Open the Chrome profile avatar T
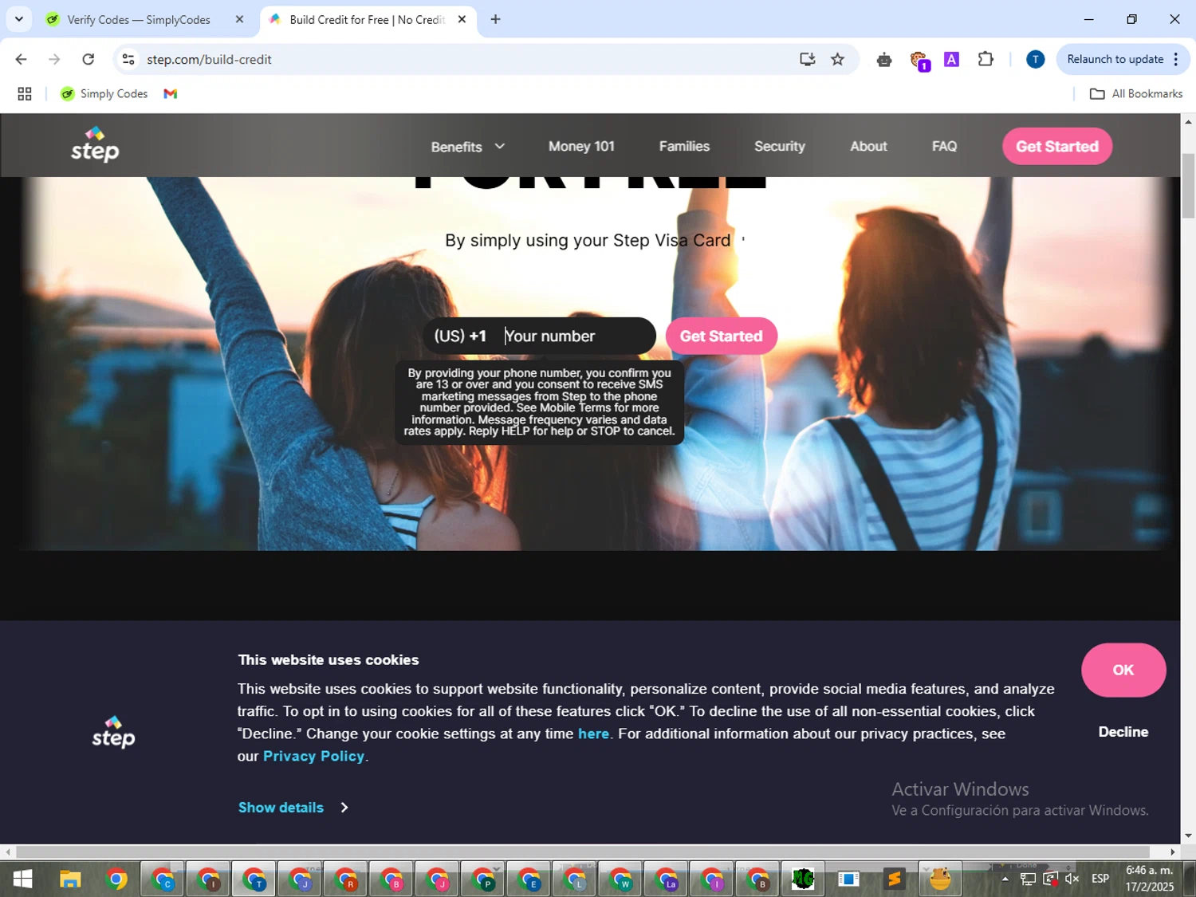 click(x=1035, y=59)
